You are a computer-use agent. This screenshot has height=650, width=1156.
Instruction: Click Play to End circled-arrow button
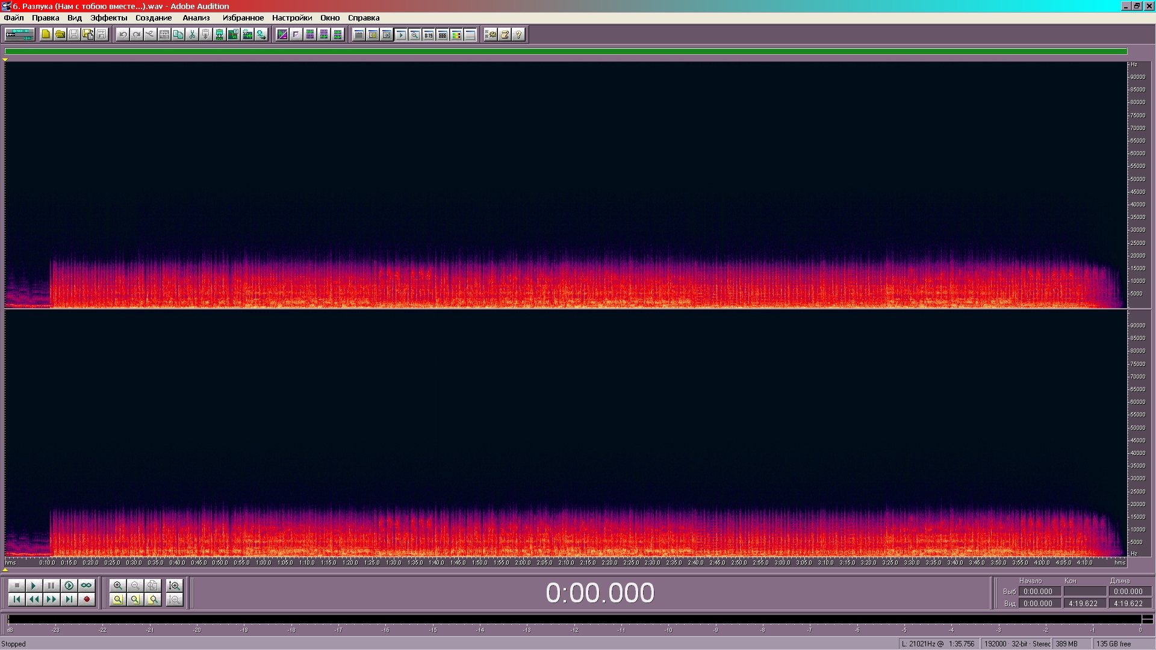tap(69, 586)
